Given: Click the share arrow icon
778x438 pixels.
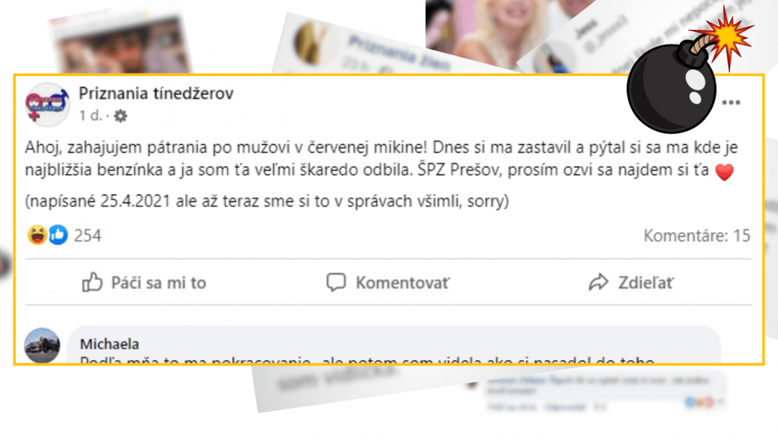Looking at the screenshot, I should tap(597, 283).
